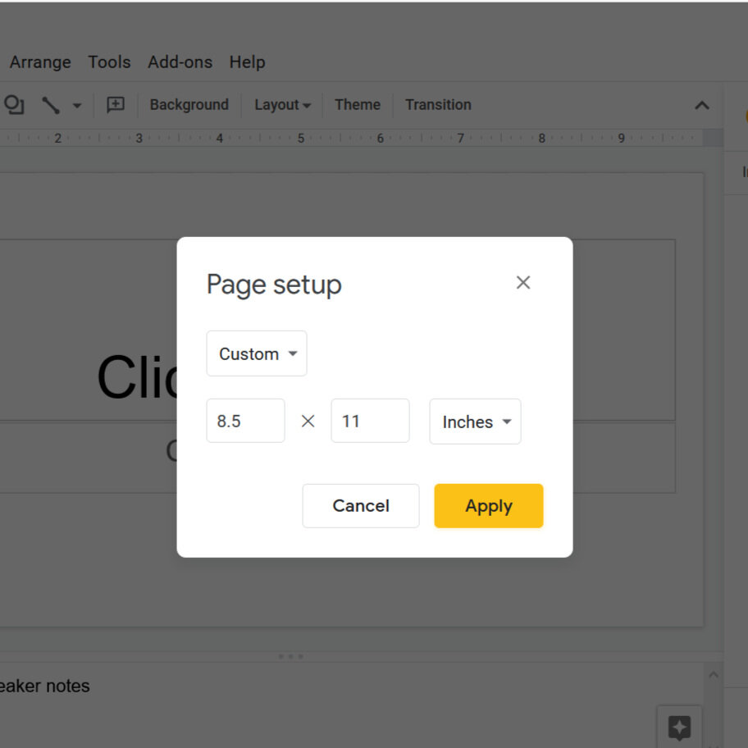The height and width of the screenshot is (748, 748).
Task: Click the width field showing 8.5
Action: point(246,421)
